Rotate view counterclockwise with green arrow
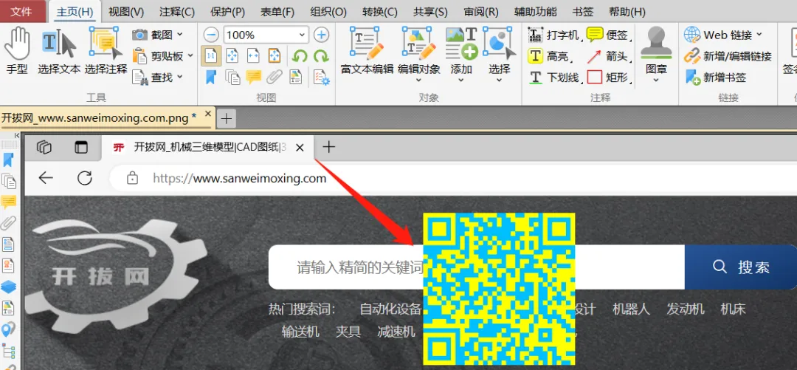The height and width of the screenshot is (370, 797). 300,55
